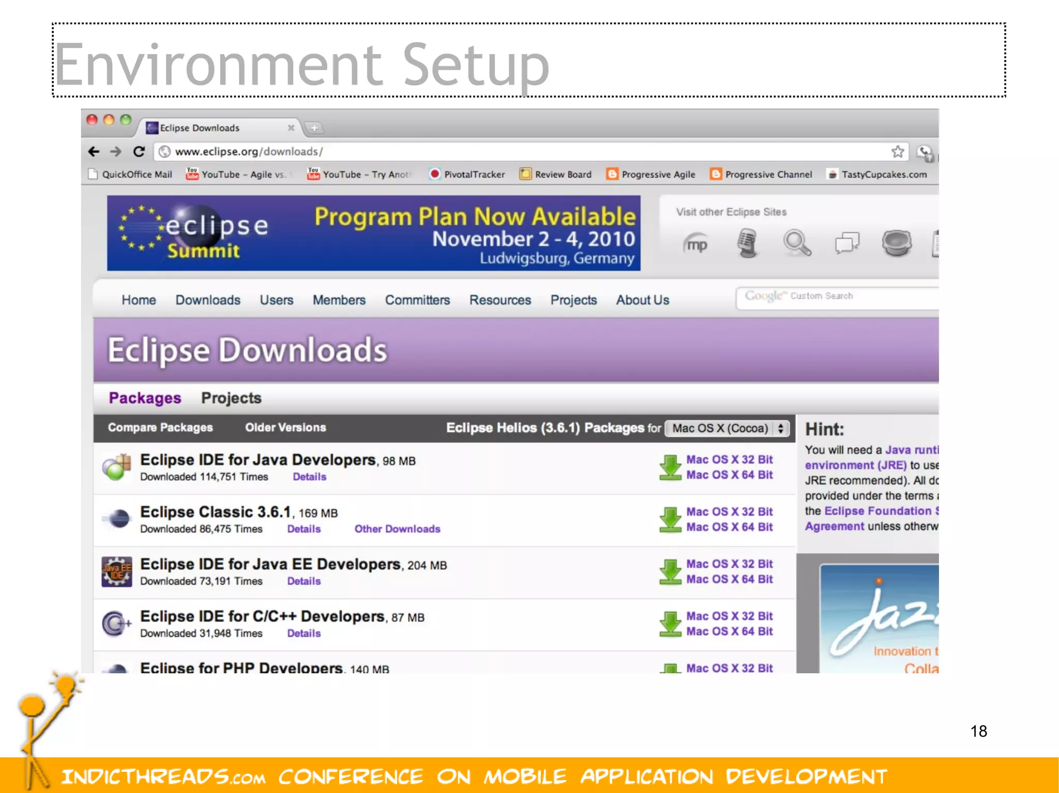1059x793 pixels.
Task: Download Java Developers Mac OS X 32 Bit
Action: coord(730,459)
